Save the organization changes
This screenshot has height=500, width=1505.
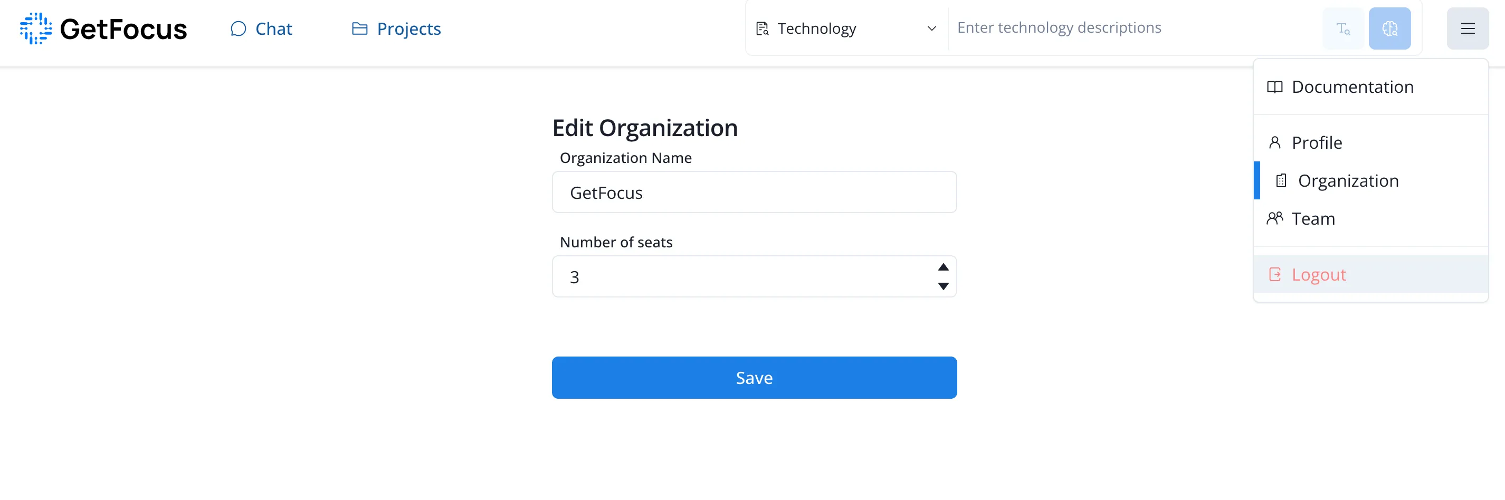point(754,378)
